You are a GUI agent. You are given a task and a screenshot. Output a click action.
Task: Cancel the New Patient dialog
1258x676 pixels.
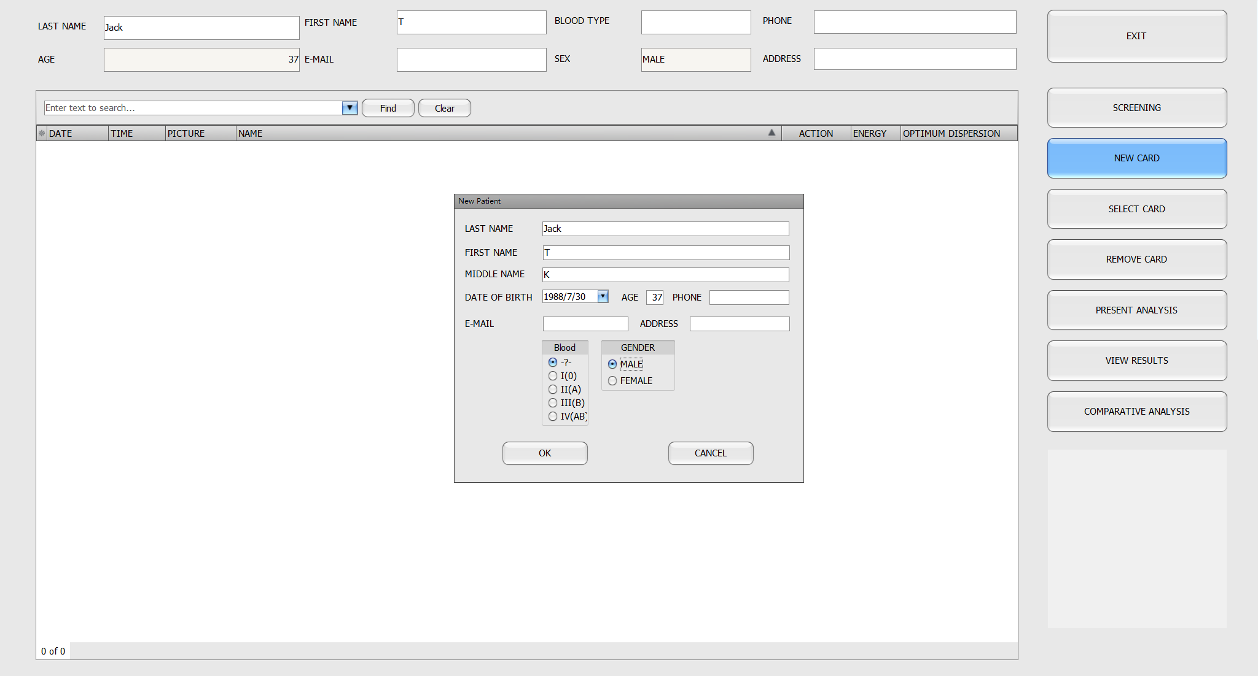(x=710, y=453)
